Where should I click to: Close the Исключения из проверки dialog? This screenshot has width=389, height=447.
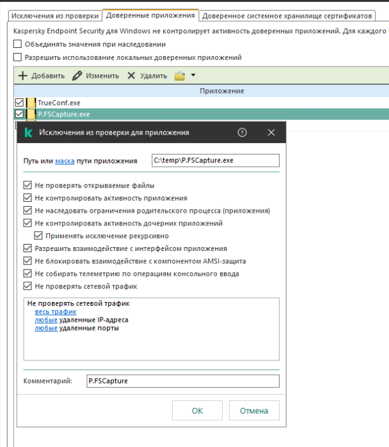(x=271, y=132)
